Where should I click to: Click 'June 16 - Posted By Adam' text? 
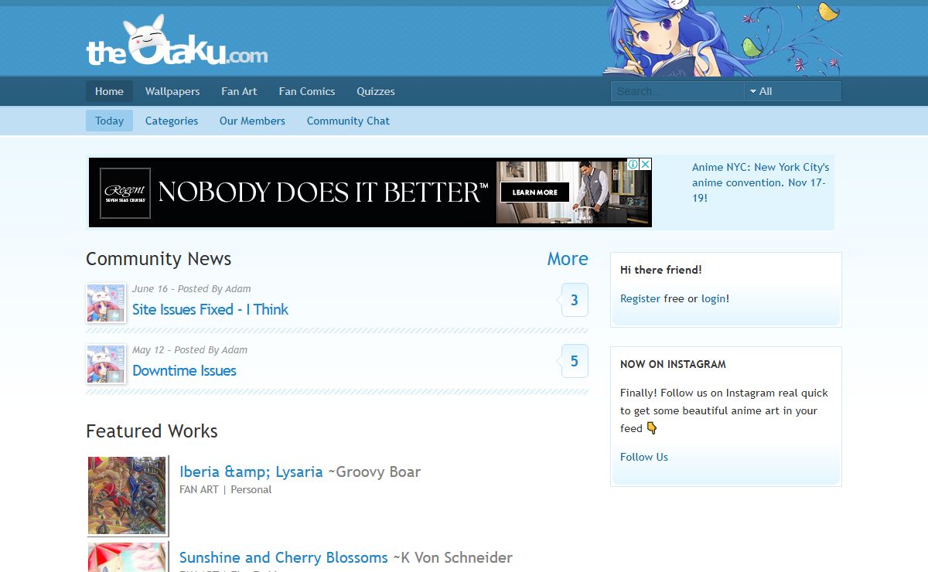[192, 288]
